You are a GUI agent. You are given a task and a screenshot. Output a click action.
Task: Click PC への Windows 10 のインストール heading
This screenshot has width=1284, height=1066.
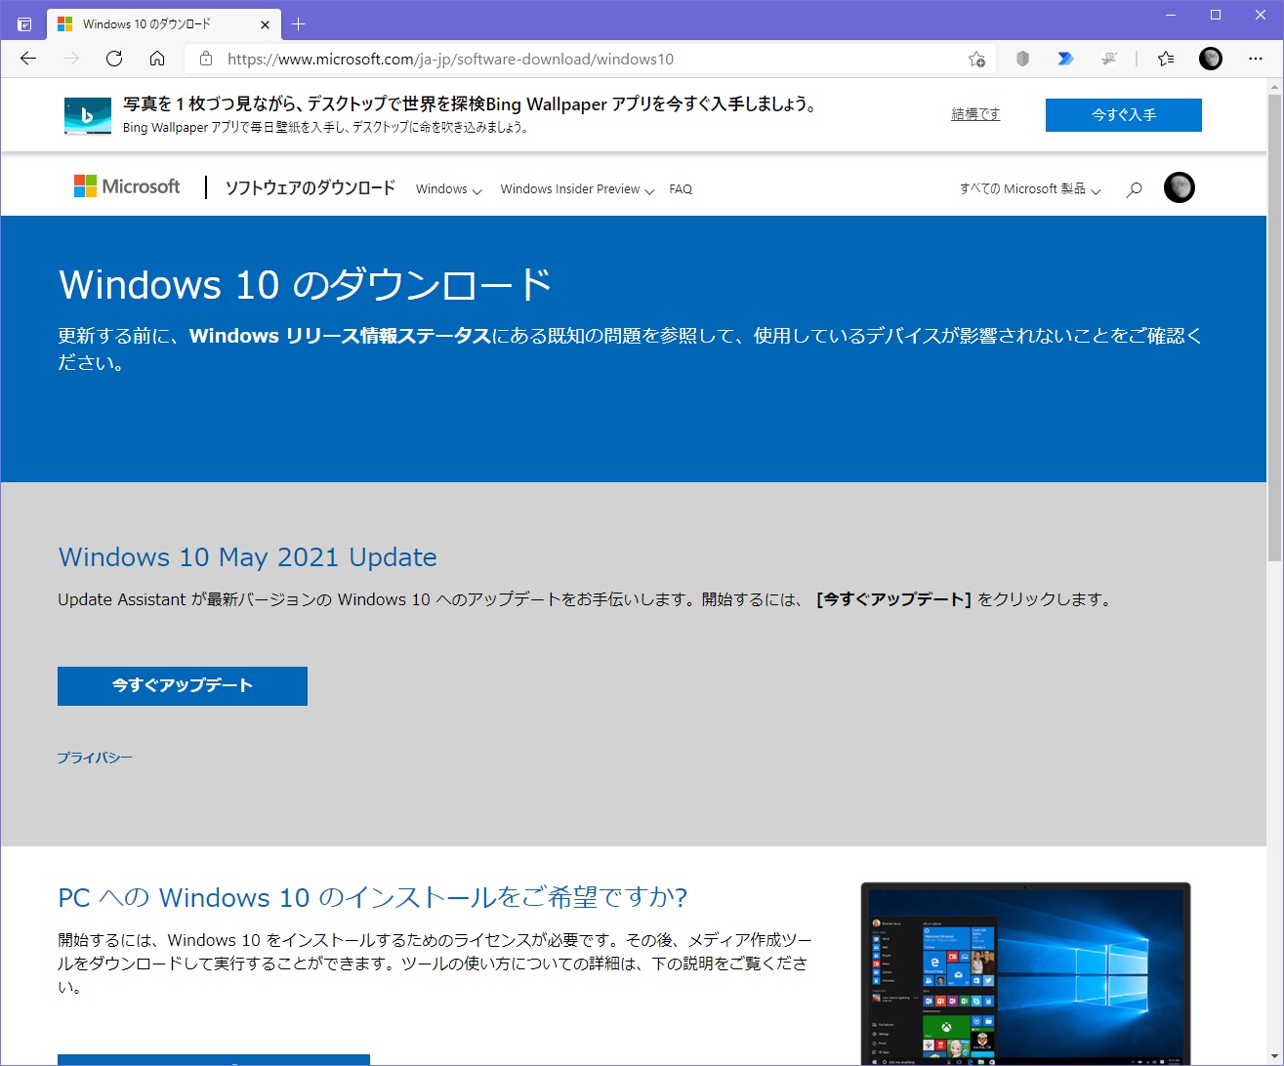(373, 898)
